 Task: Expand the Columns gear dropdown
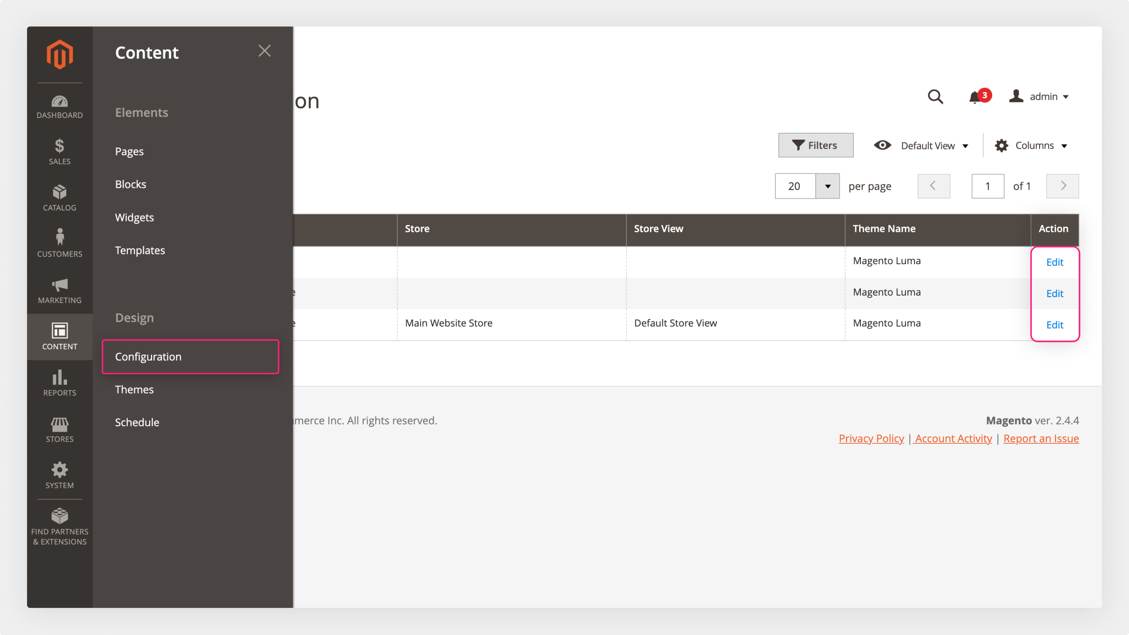point(1031,145)
